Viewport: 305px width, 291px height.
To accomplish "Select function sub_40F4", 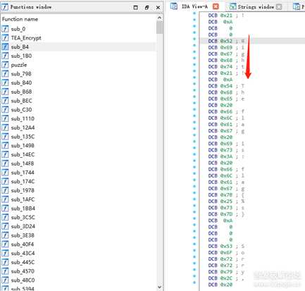I will (x=23, y=244).
